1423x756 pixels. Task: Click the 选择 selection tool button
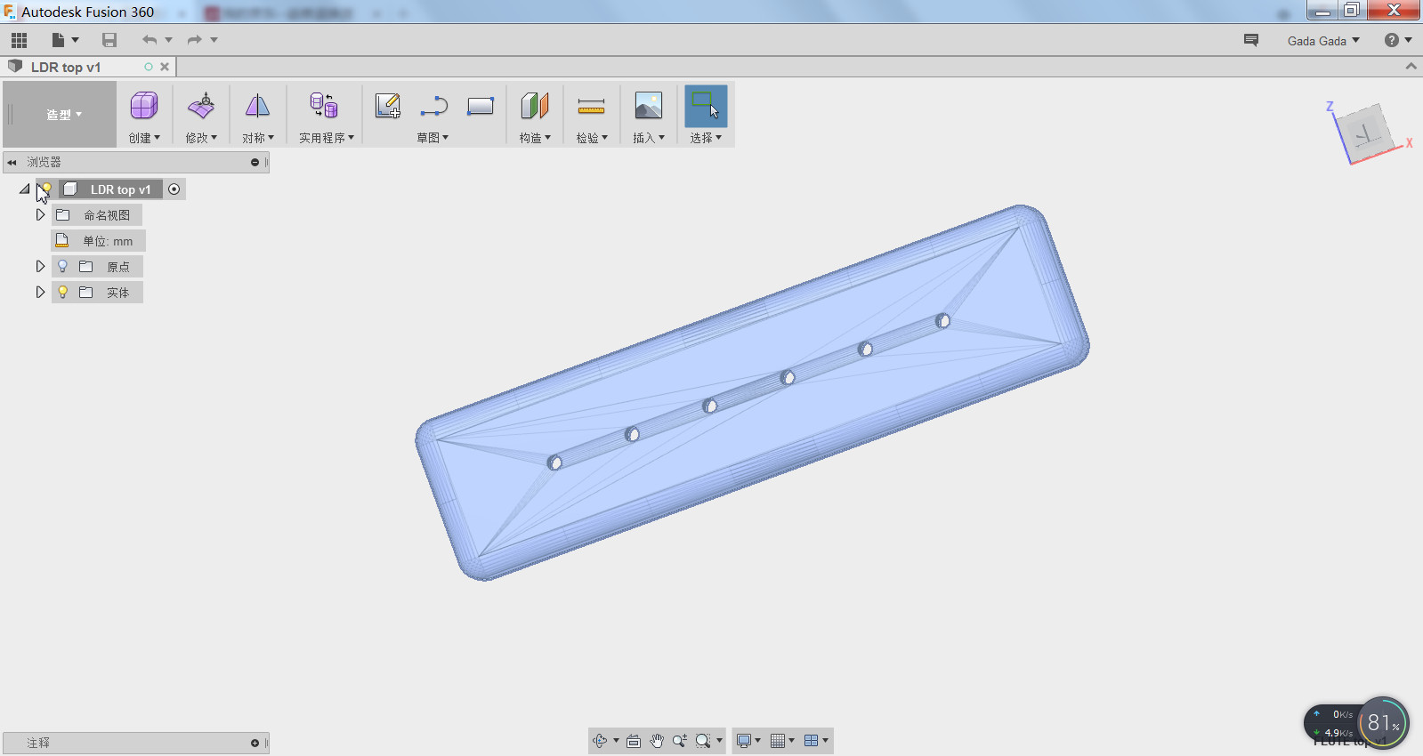(x=706, y=107)
